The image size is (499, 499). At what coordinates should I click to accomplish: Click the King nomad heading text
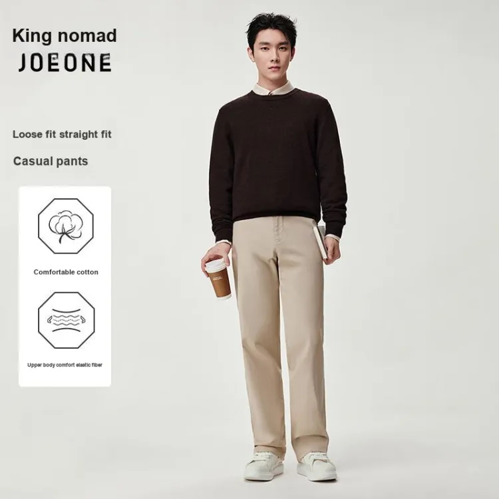coord(65,36)
